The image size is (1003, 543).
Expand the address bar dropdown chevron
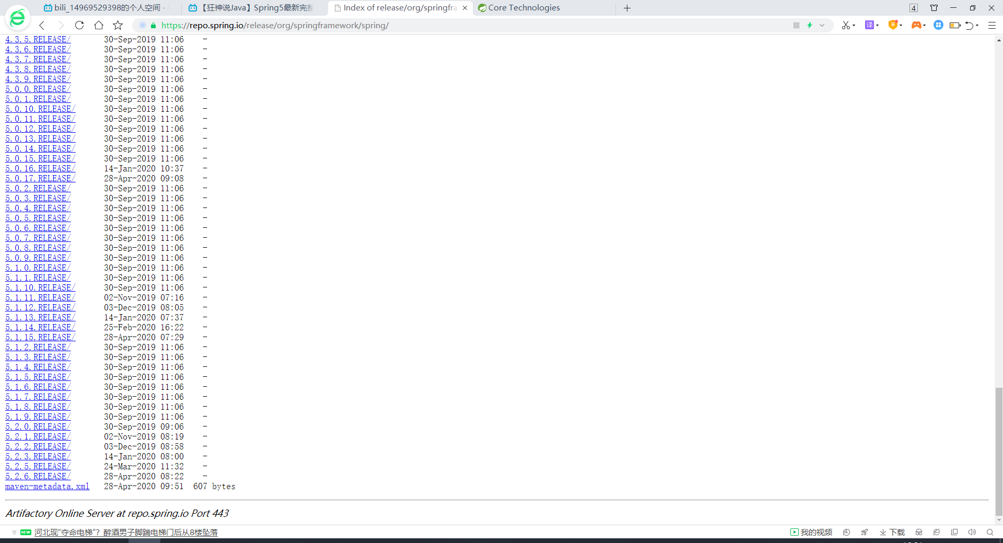point(822,25)
